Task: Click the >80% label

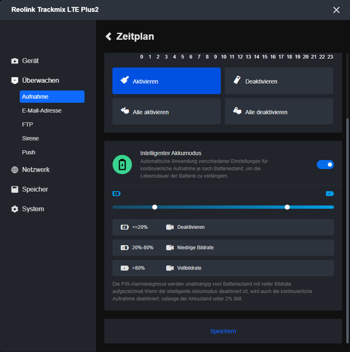Action: click(x=138, y=268)
